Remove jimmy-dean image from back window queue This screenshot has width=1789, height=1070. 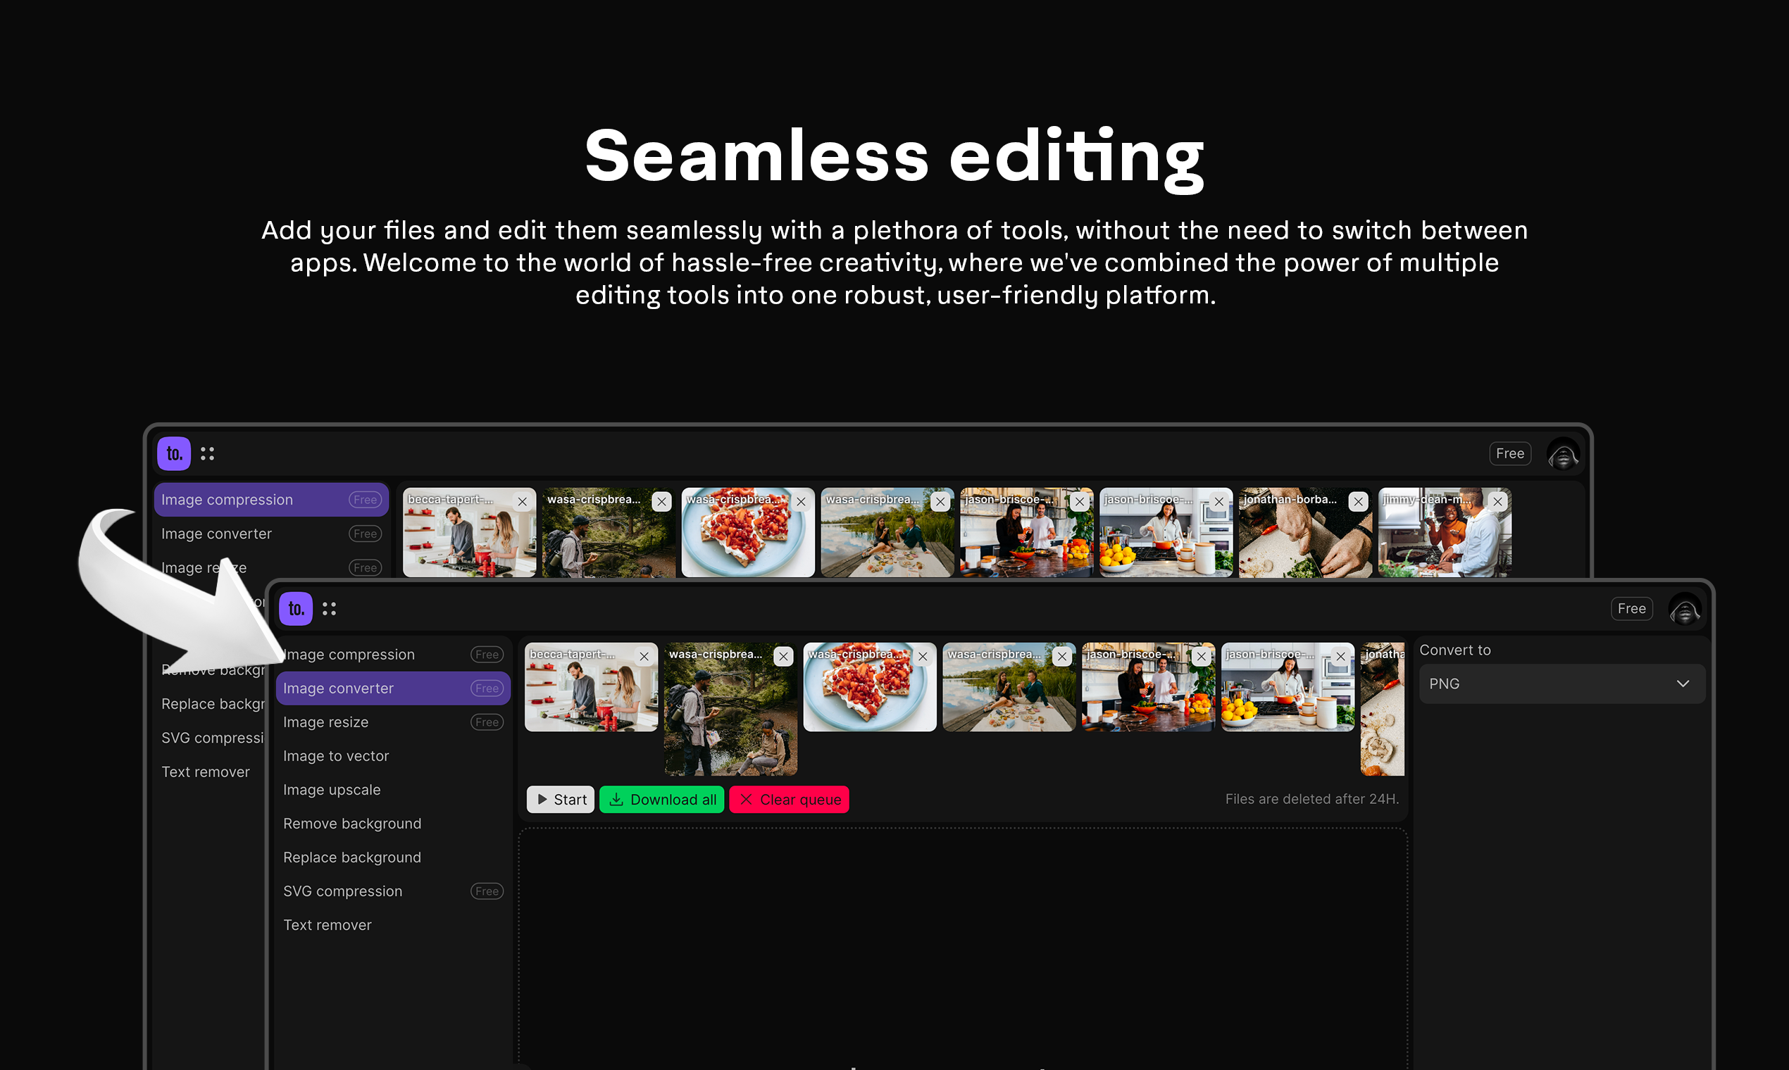pos(1497,501)
